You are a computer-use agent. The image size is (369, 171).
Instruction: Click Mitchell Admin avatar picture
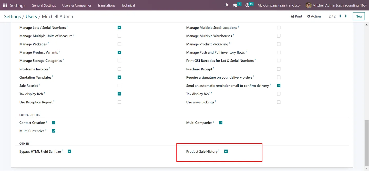[x=309, y=5]
